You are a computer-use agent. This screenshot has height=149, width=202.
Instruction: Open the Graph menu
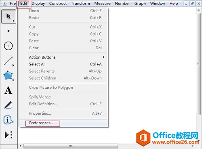140,3
